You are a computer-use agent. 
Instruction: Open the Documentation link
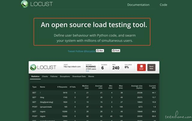[138, 5]
